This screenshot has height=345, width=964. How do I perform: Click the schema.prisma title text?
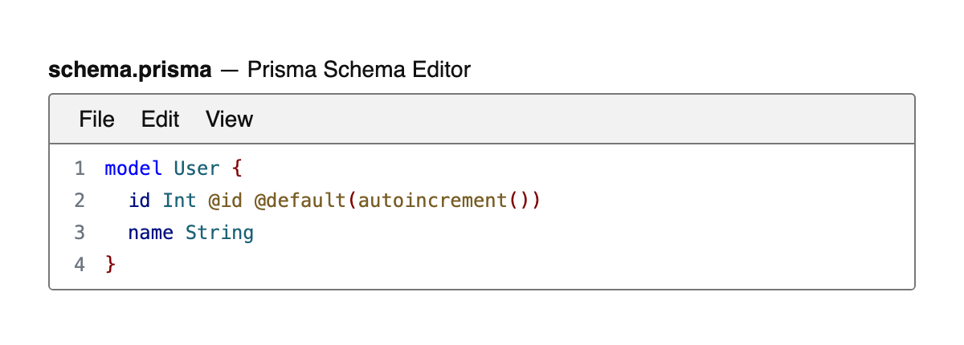(130, 70)
